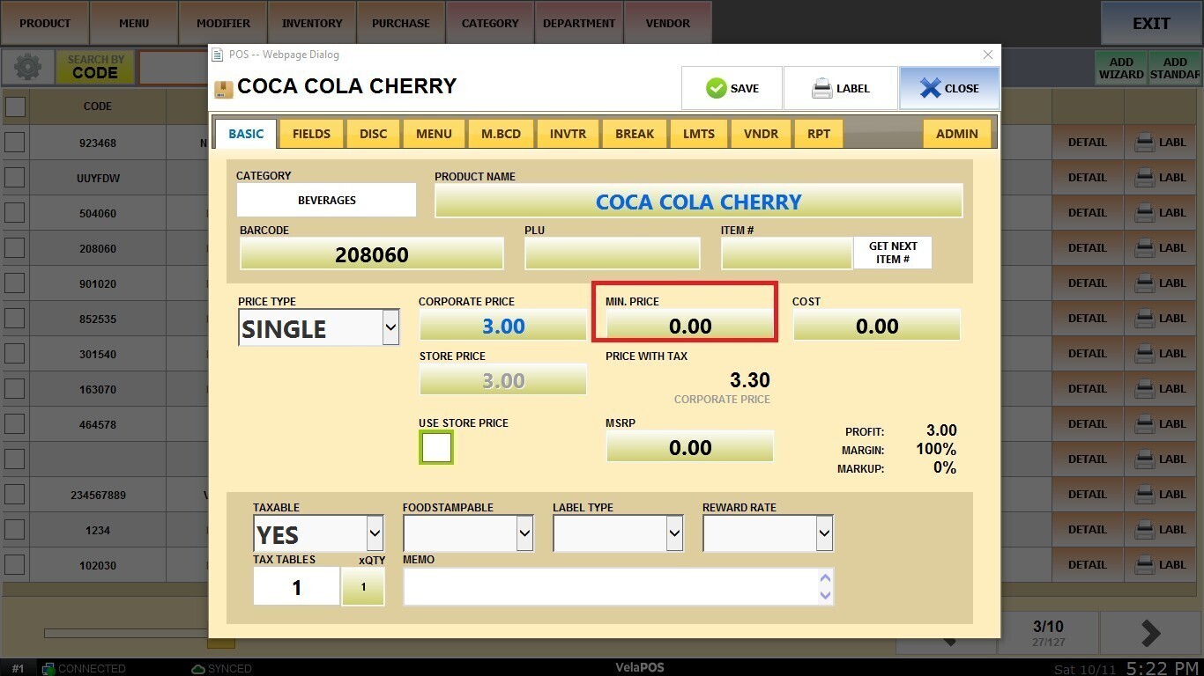Select the VNDR tab
Viewport: 1204px width, 676px height.
point(761,134)
